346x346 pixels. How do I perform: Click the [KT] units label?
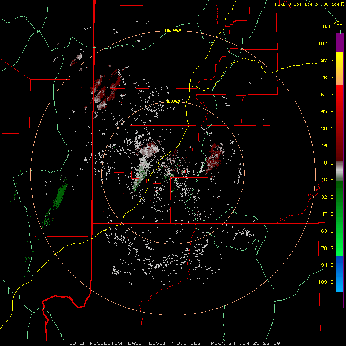tap(328, 27)
